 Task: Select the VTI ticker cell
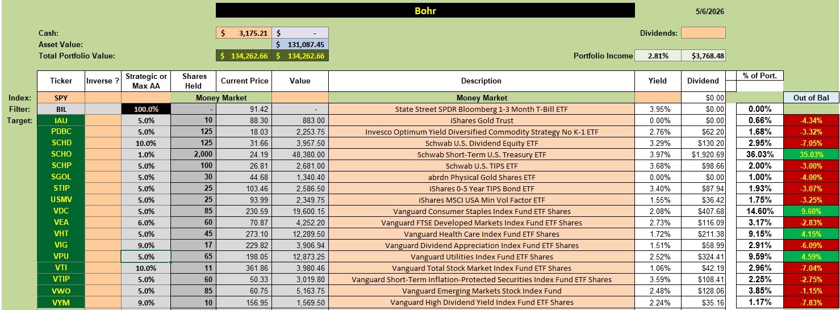click(61, 268)
